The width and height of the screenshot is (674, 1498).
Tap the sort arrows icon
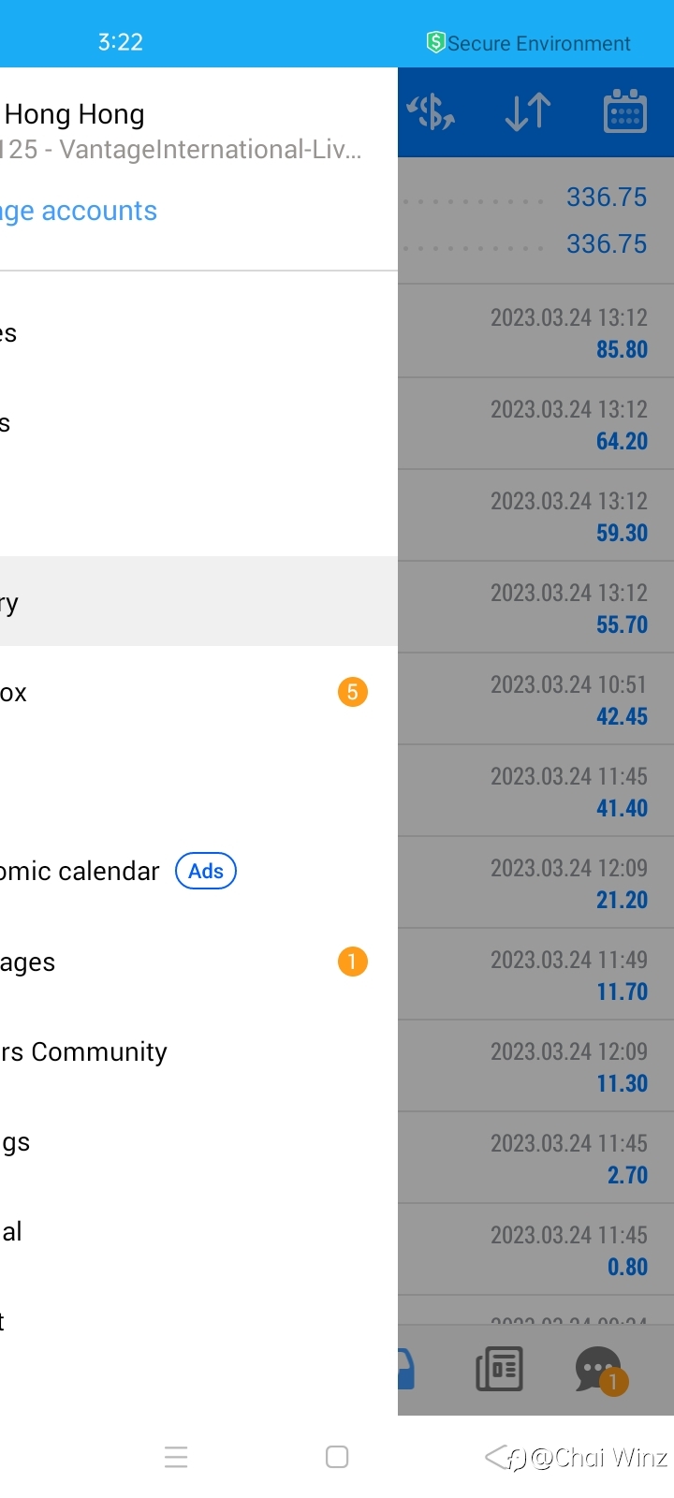(527, 112)
